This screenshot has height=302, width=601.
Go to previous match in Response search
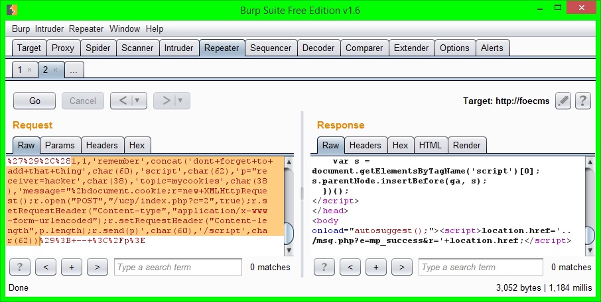[350, 267]
